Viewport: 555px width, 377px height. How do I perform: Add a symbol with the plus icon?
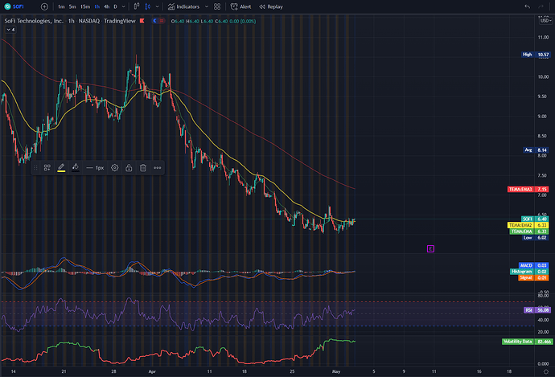point(44,6)
